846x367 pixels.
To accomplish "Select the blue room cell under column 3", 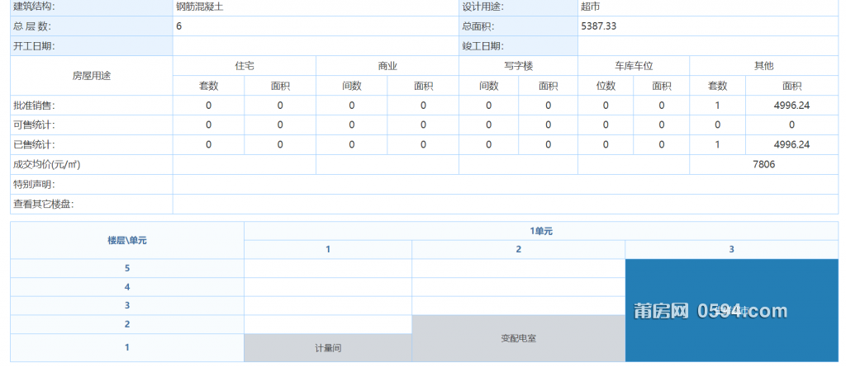I will 732,310.
